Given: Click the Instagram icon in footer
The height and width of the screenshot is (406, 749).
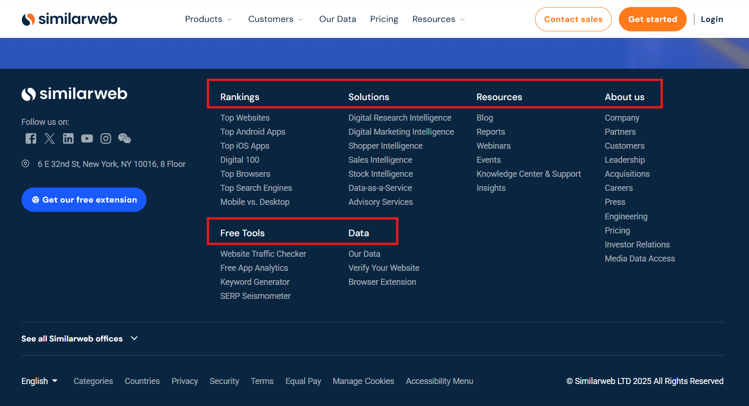Looking at the screenshot, I should click(x=106, y=138).
